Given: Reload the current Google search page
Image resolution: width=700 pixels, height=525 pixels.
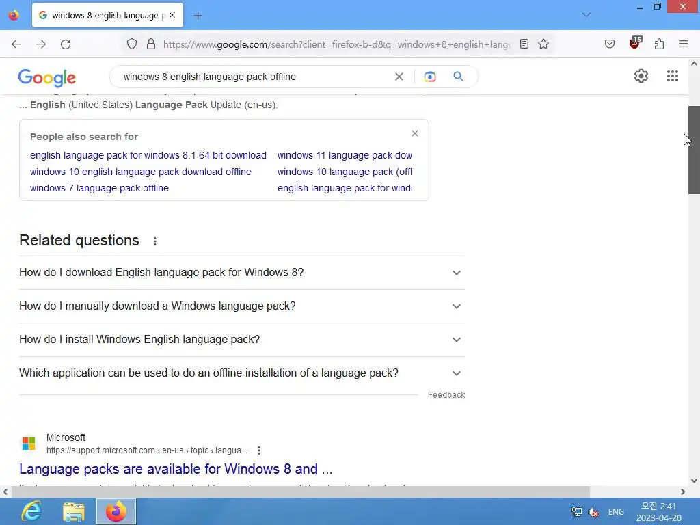Looking at the screenshot, I should tap(66, 44).
